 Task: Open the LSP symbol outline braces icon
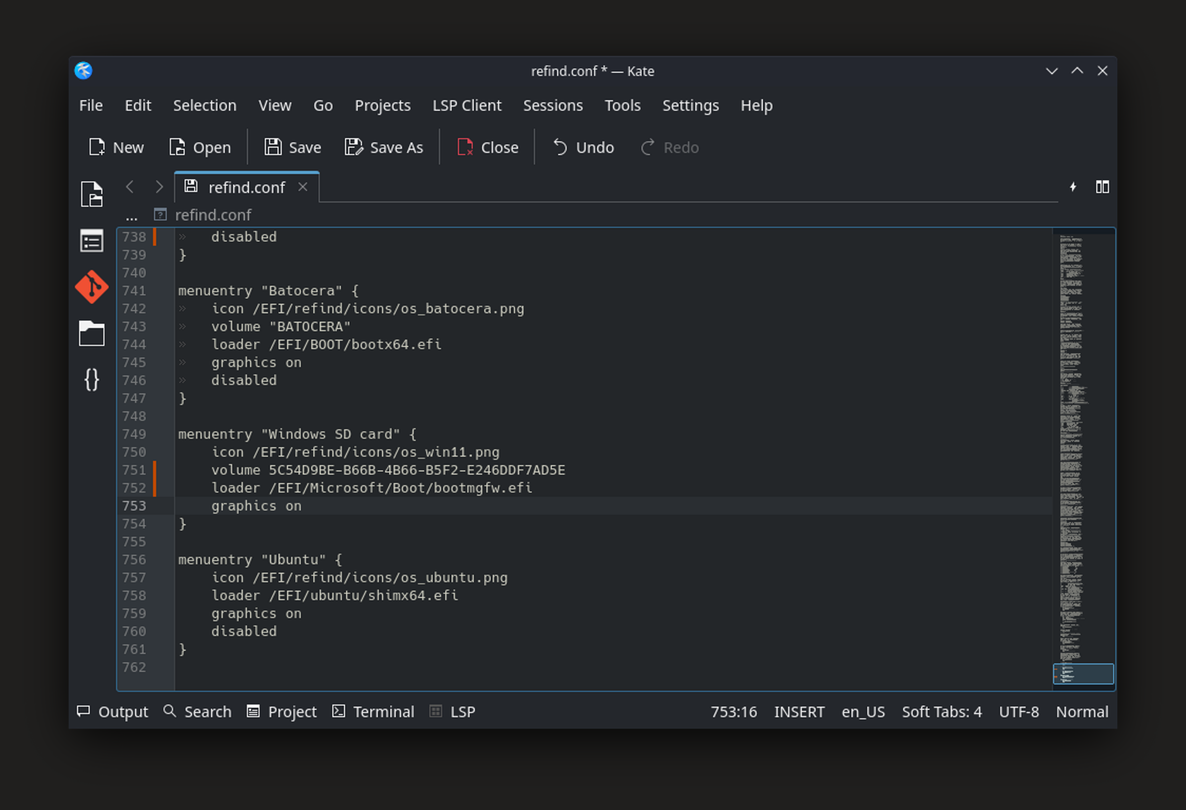point(92,380)
